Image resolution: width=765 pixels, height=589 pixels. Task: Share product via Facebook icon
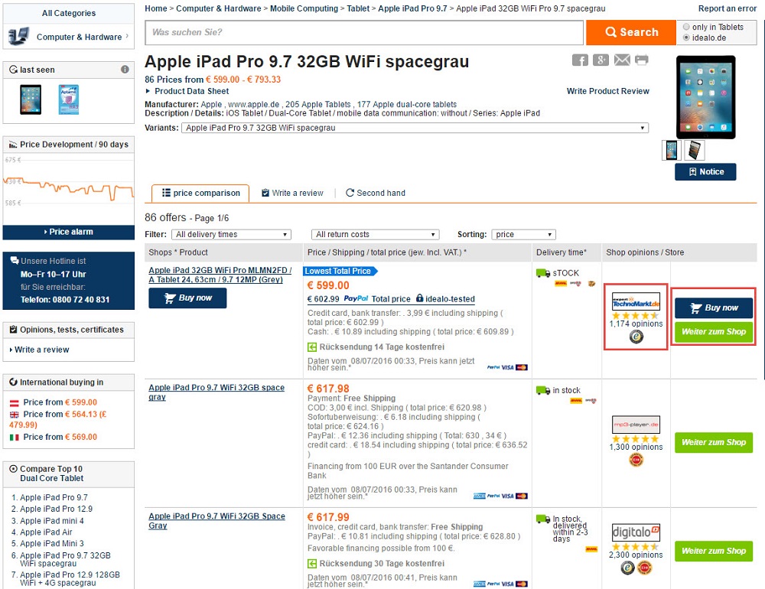coord(580,60)
